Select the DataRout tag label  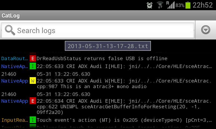tap(15, 59)
